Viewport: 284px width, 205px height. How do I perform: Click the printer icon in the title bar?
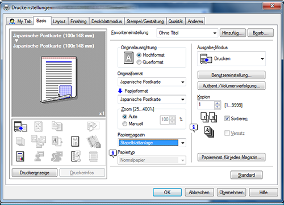[x=6, y=8]
